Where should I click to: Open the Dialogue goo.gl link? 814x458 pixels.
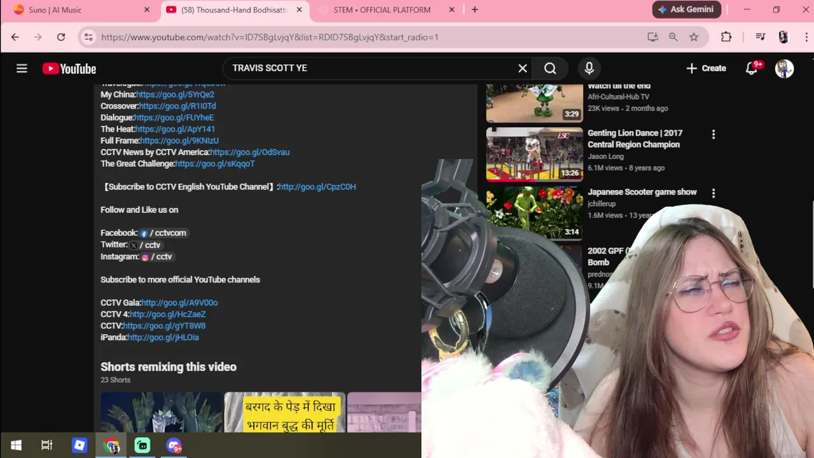point(174,118)
